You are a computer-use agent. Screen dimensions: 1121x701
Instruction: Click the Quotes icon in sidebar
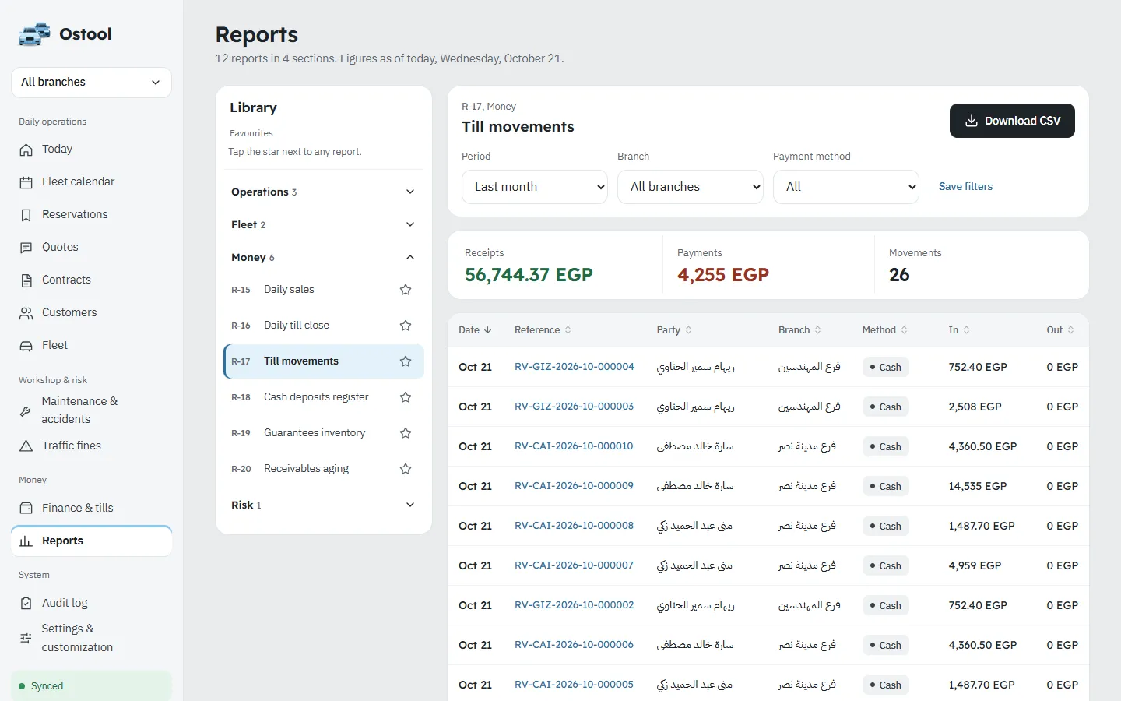26,248
